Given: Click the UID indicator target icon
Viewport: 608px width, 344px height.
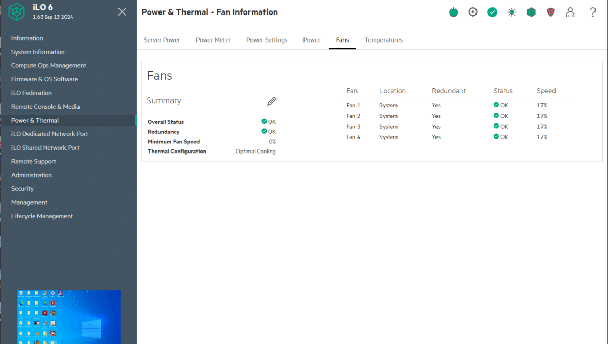Looking at the screenshot, I should 473,12.
